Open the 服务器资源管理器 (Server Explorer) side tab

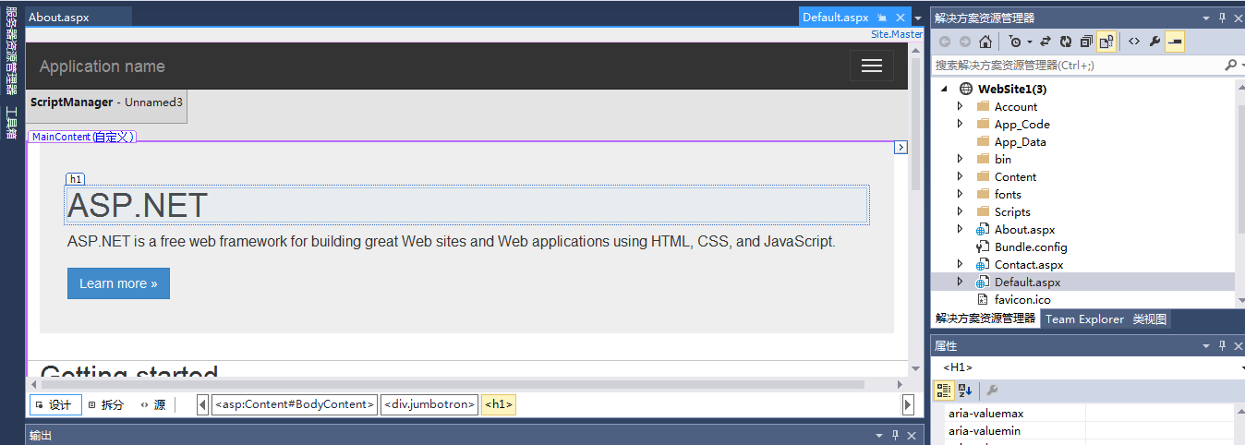coord(11,50)
